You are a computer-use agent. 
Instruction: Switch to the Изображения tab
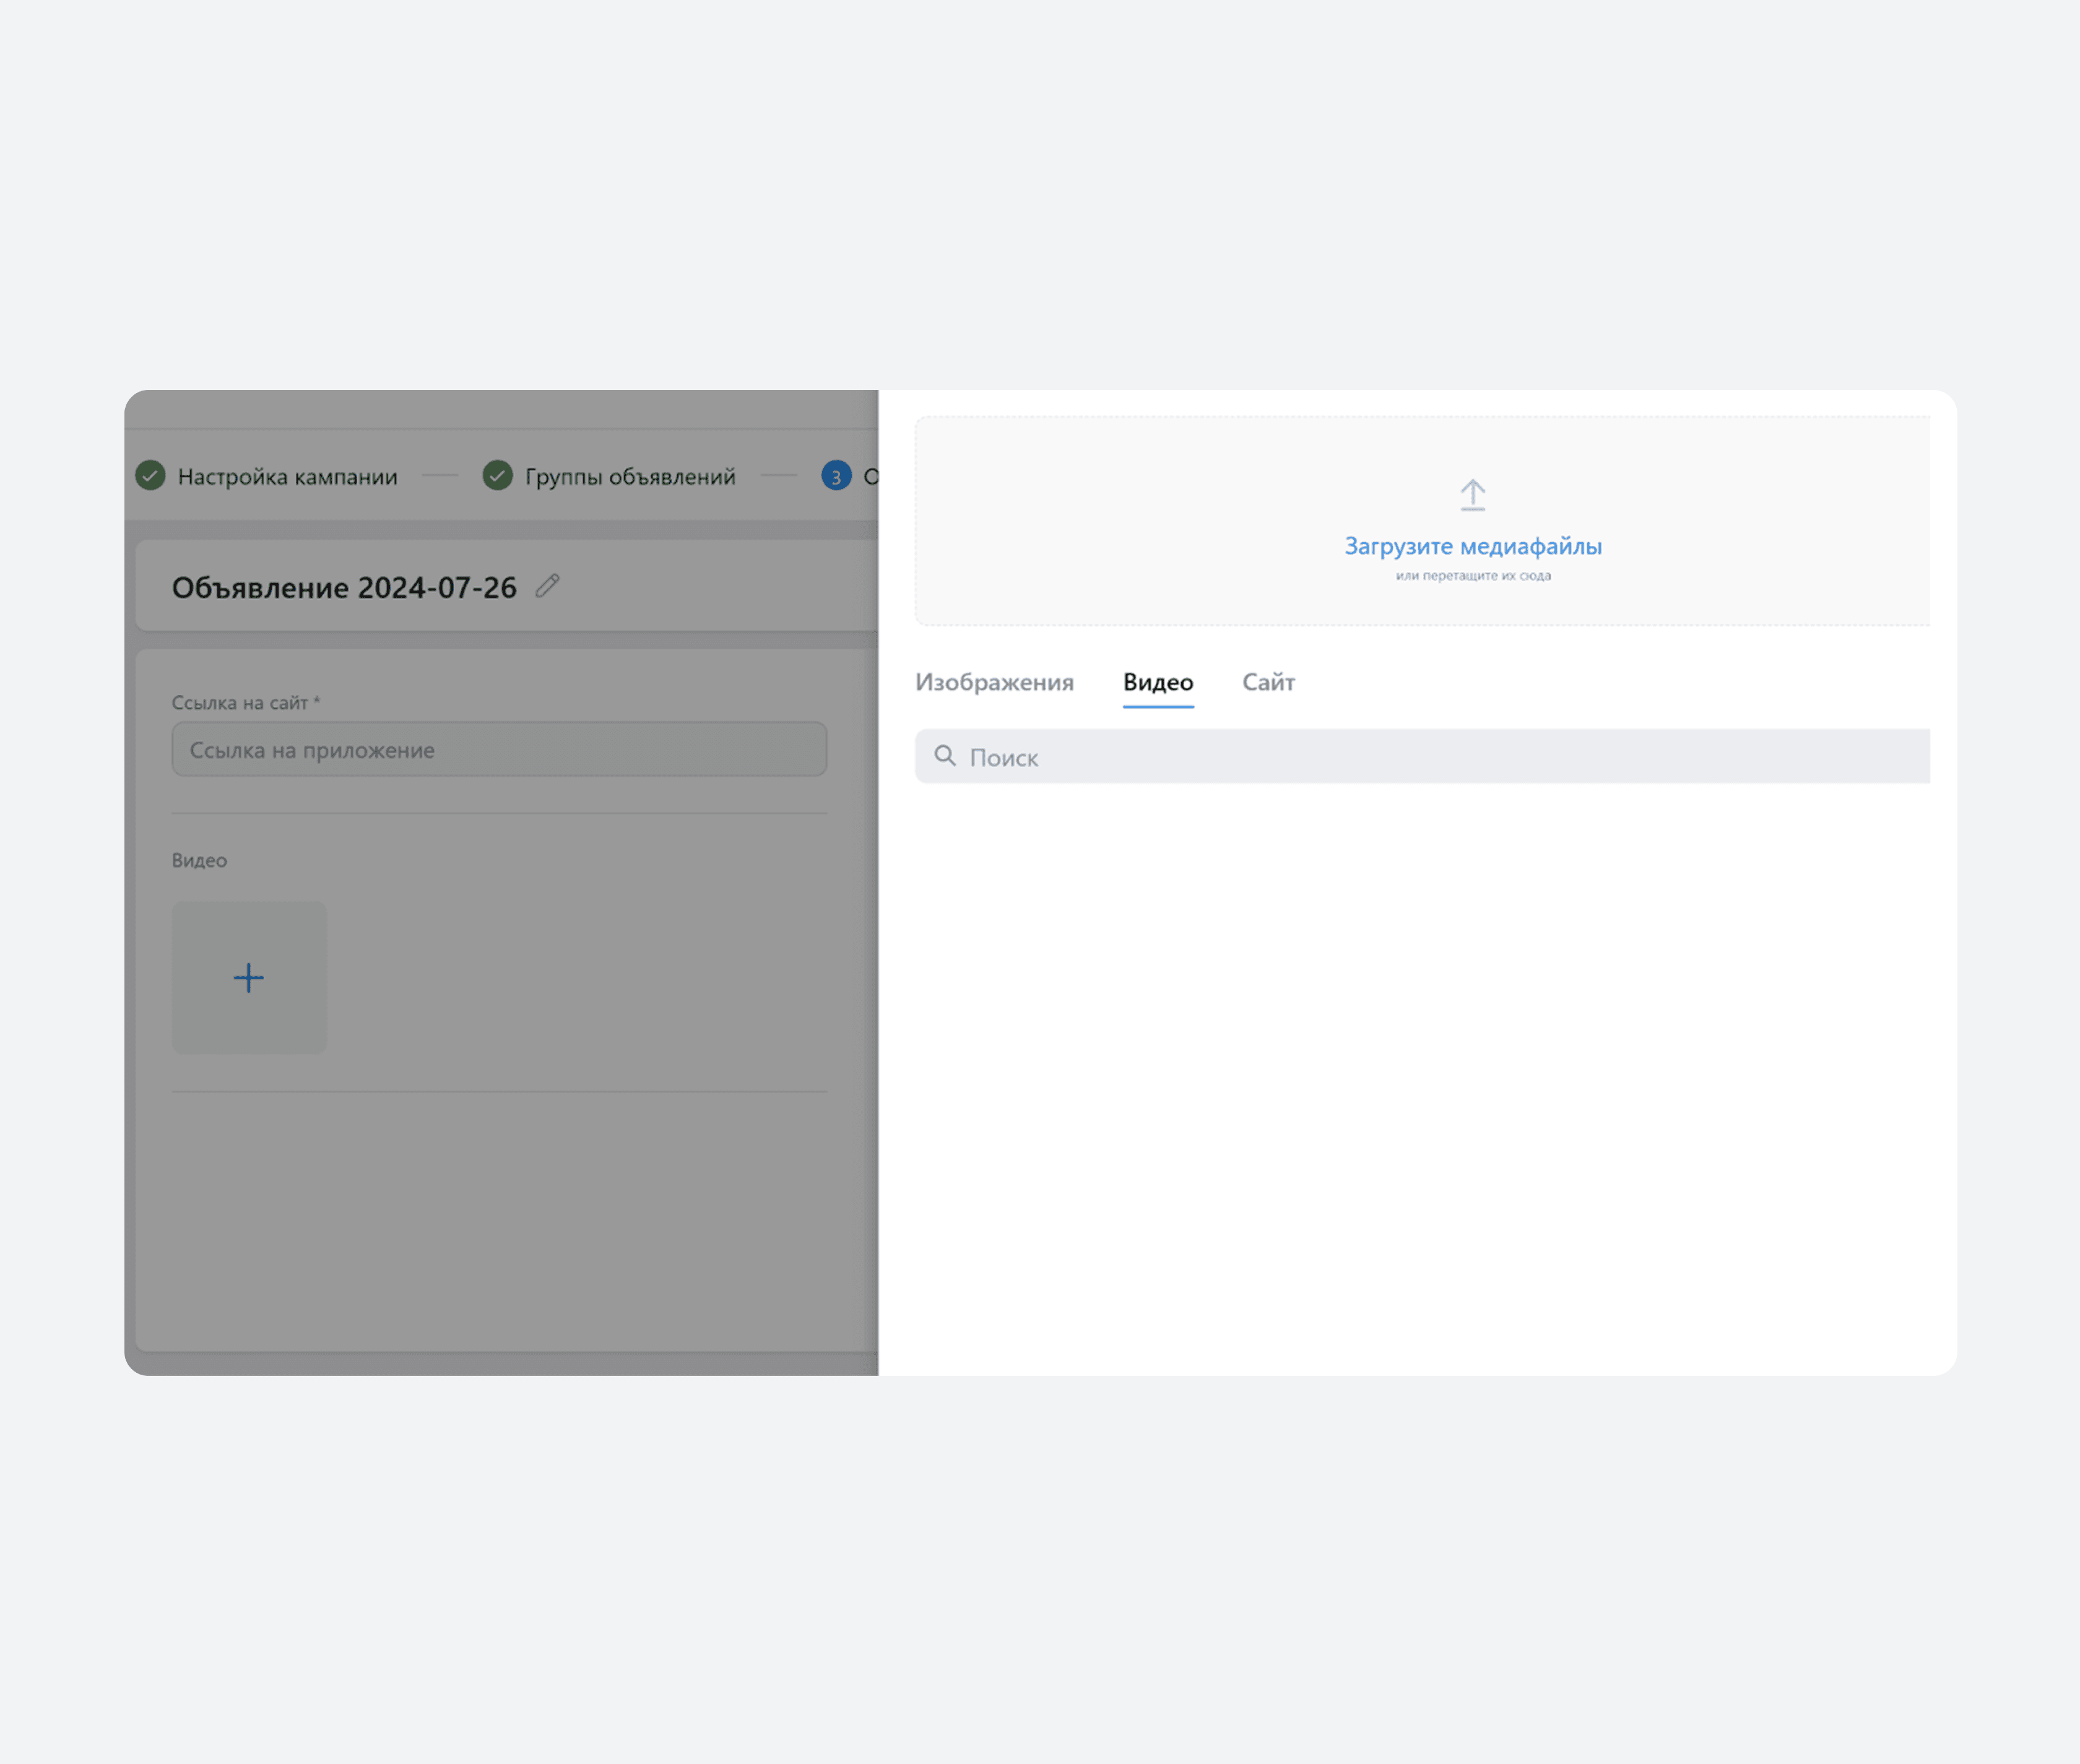tap(994, 682)
